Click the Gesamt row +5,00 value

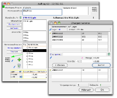click(34, 75)
